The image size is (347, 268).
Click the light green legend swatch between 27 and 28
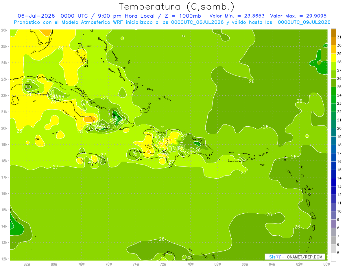pyautogui.click(x=333, y=66)
